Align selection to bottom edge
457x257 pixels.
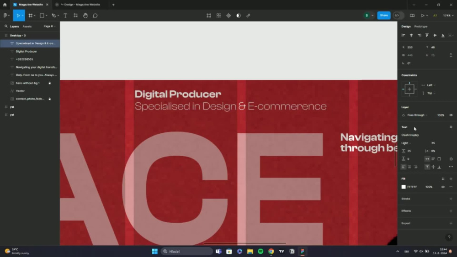[443, 35]
